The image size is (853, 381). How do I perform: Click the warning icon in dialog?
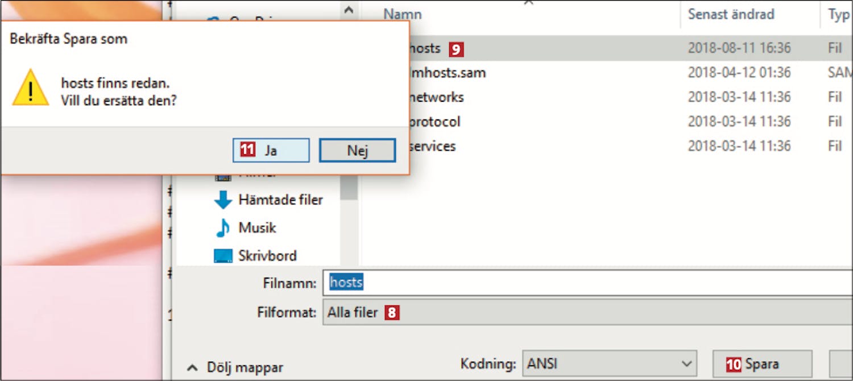tap(31, 88)
